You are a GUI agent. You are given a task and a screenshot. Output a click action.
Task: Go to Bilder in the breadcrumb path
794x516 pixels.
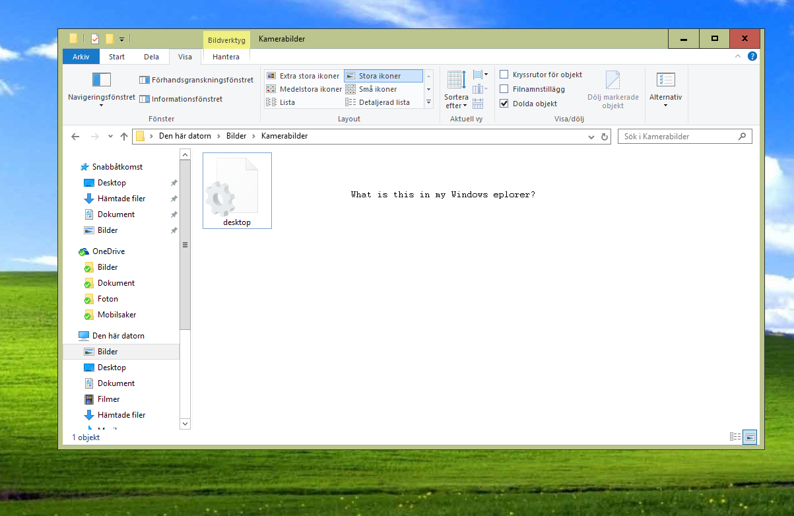coord(236,136)
